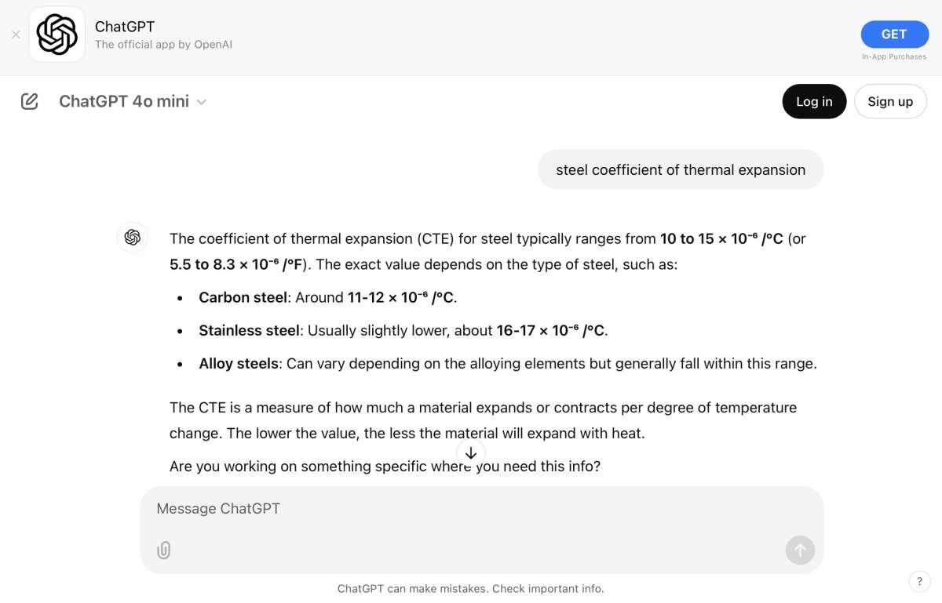Click the ChatGPT title in the app banner
Screen dimensions: 942x603
(x=125, y=26)
